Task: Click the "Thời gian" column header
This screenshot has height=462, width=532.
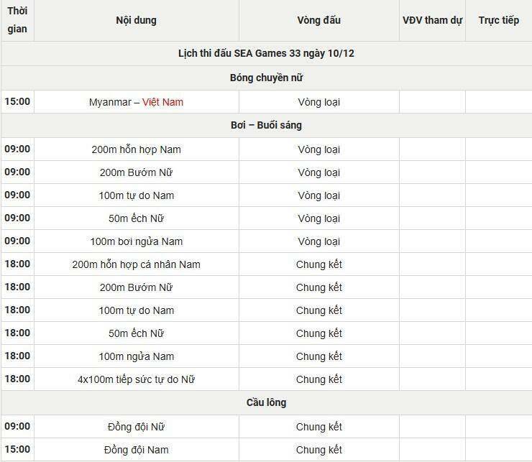Action: pos(17,21)
